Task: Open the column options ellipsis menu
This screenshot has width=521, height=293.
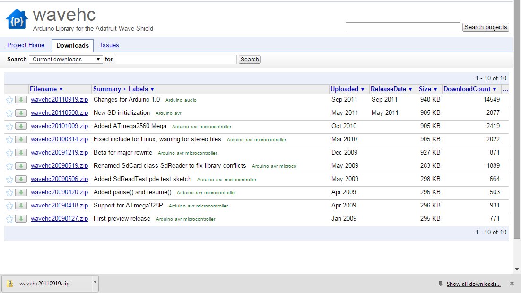Action: [505, 89]
